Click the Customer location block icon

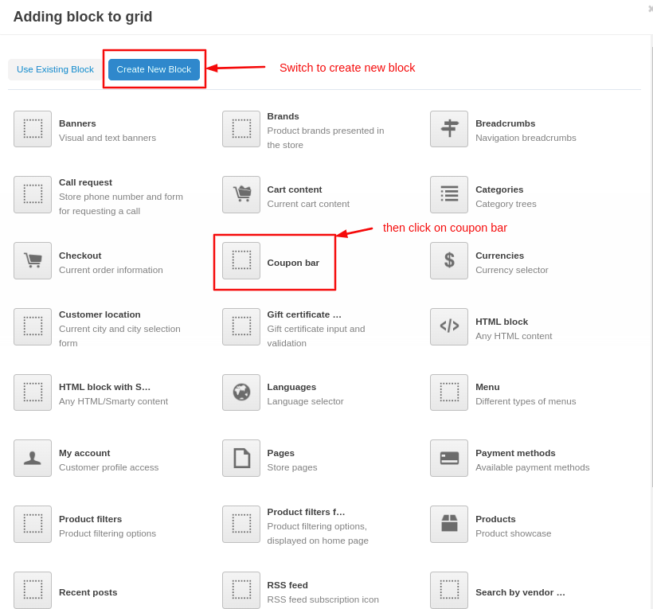click(x=33, y=326)
